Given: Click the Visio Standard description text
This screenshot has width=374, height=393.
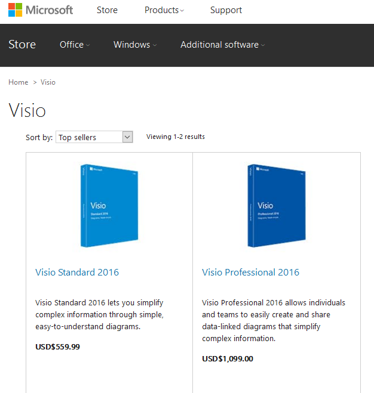Looking at the screenshot, I should (99, 314).
